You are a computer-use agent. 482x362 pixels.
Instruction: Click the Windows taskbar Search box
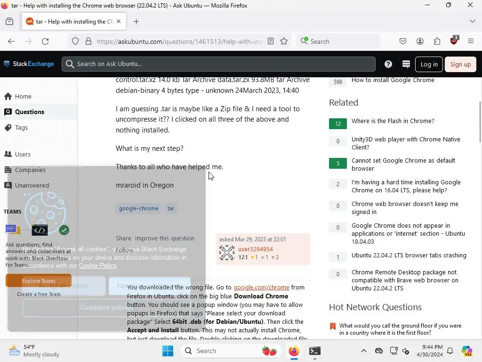coord(231,351)
